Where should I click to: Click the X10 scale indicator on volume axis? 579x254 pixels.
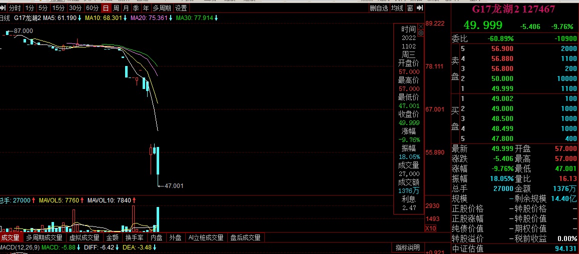pos(430,228)
